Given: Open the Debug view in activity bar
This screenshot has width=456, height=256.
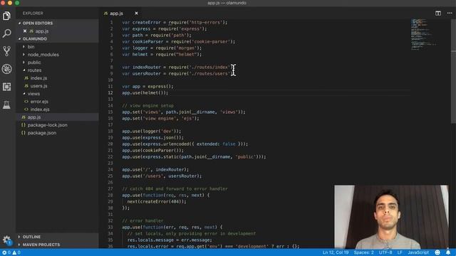Looking at the screenshot, I should [6, 69].
